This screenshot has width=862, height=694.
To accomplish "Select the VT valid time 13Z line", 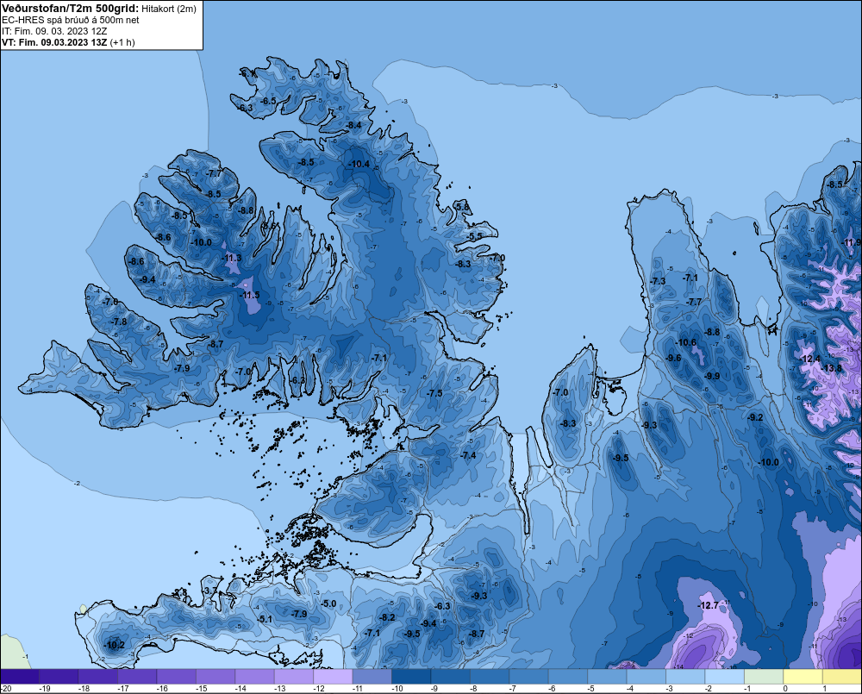I will tap(68, 41).
